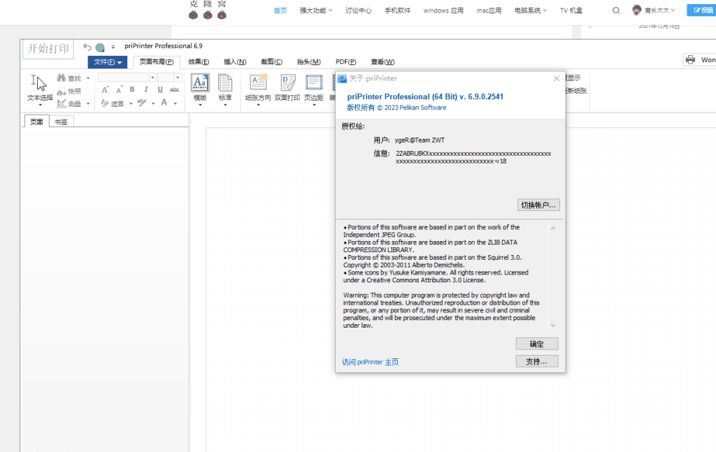Click the grow font size icon

pos(105,89)
